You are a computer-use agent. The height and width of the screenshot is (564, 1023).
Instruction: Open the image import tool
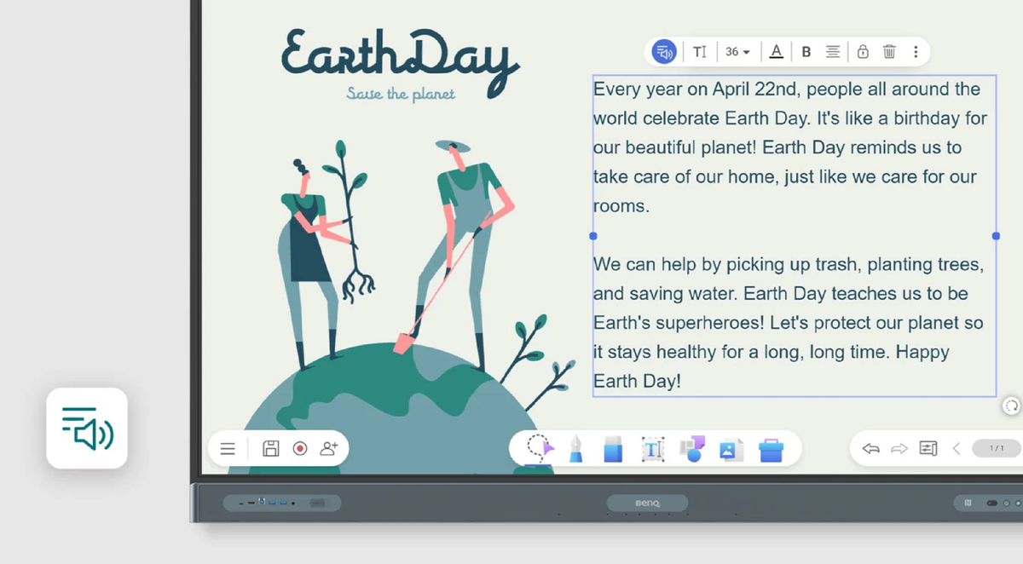[x=731, y=449]
